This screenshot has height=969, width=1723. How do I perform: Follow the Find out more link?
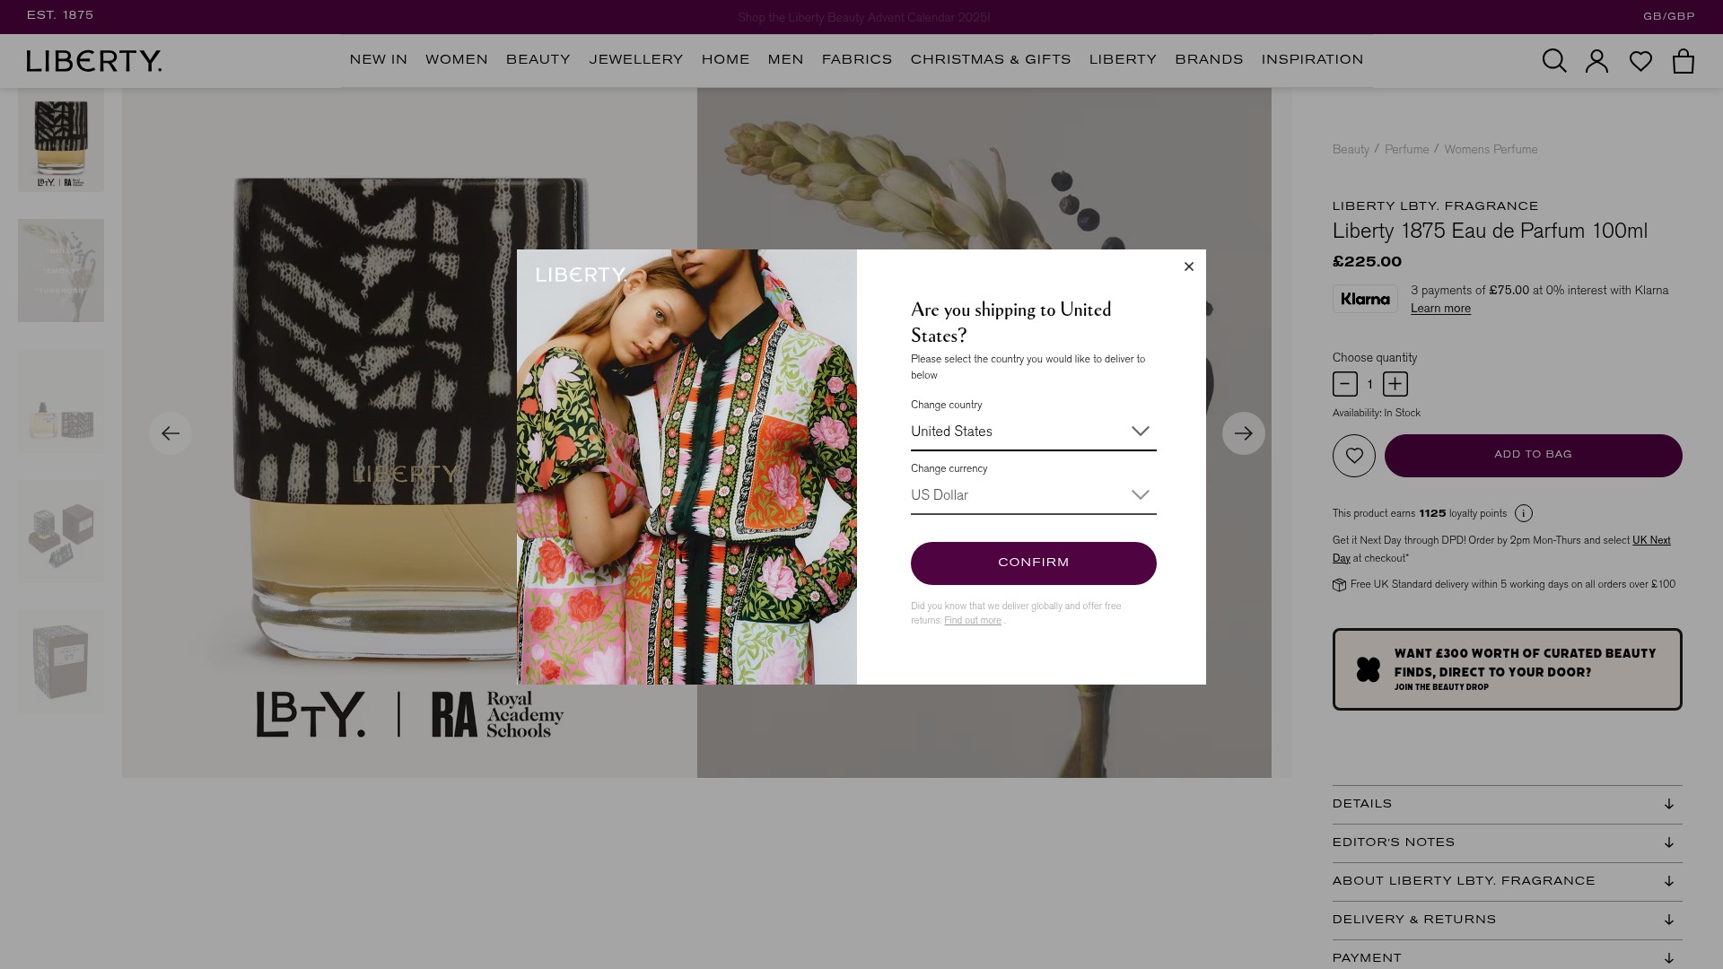(x=972, y=621)
